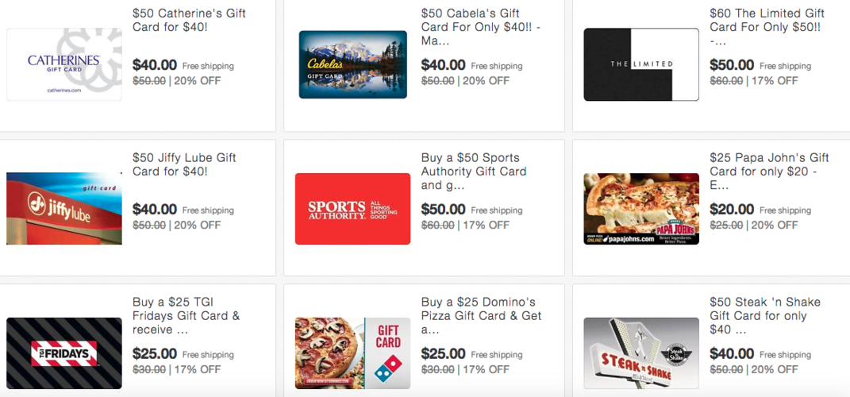Select The Limited black gift card image
The height and width of the screenshot is (397, 850).
(641, 65)
